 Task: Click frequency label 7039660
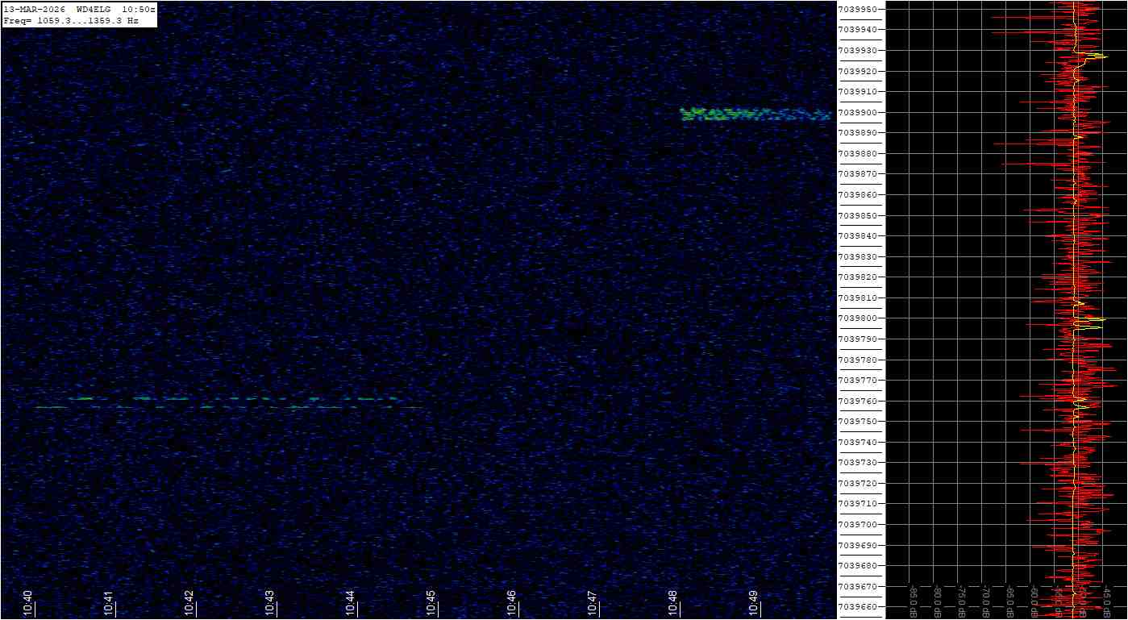(x=857, y=607)
